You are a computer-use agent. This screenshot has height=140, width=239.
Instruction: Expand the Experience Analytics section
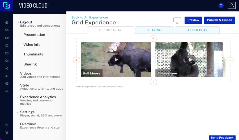tap(18, 97)
